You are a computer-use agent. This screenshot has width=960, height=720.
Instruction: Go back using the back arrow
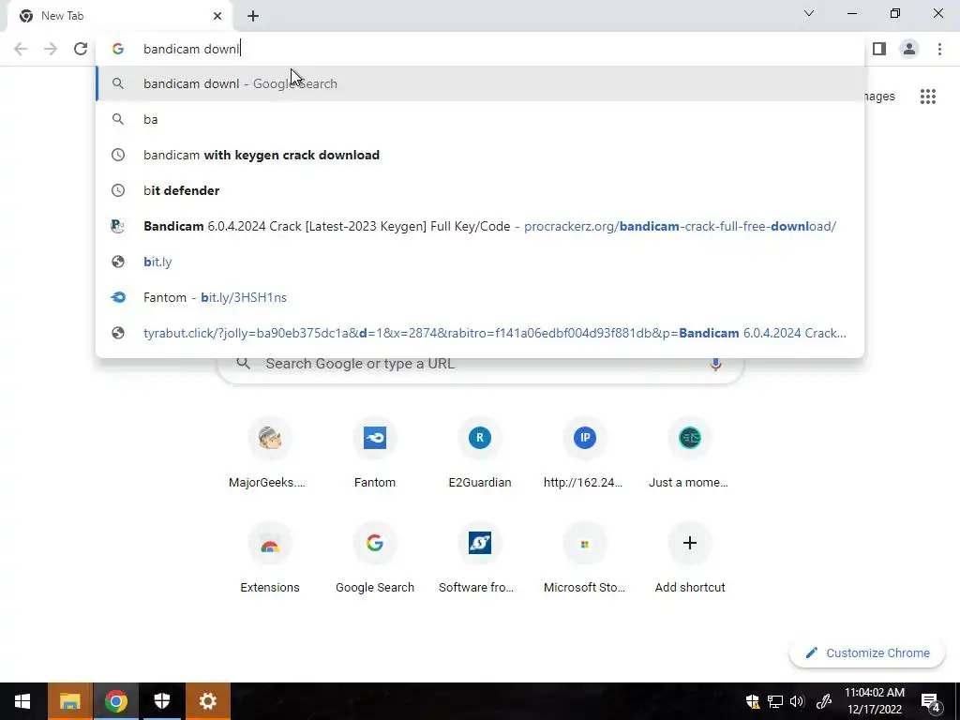pyautogui.click(x=21, y=49)
